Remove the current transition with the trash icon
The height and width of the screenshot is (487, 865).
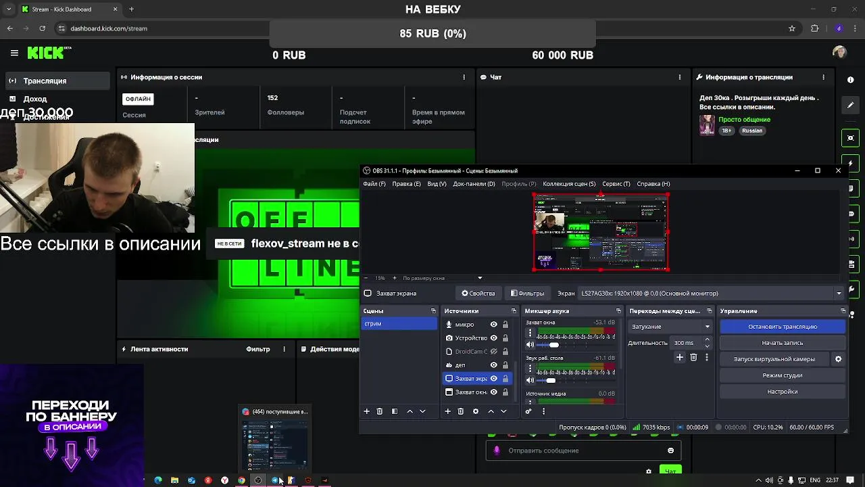coord(693,357)
